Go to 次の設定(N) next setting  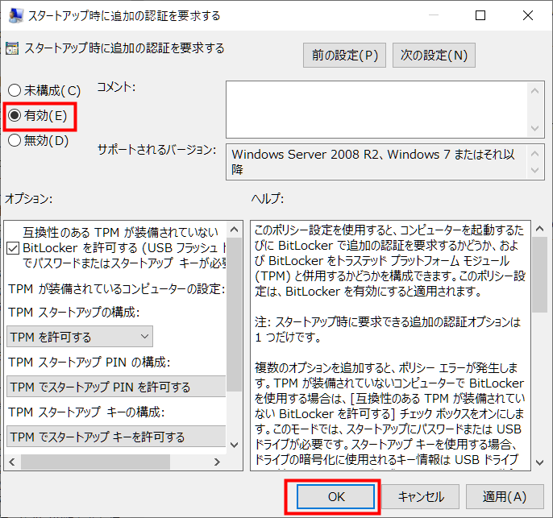[434, 56]
